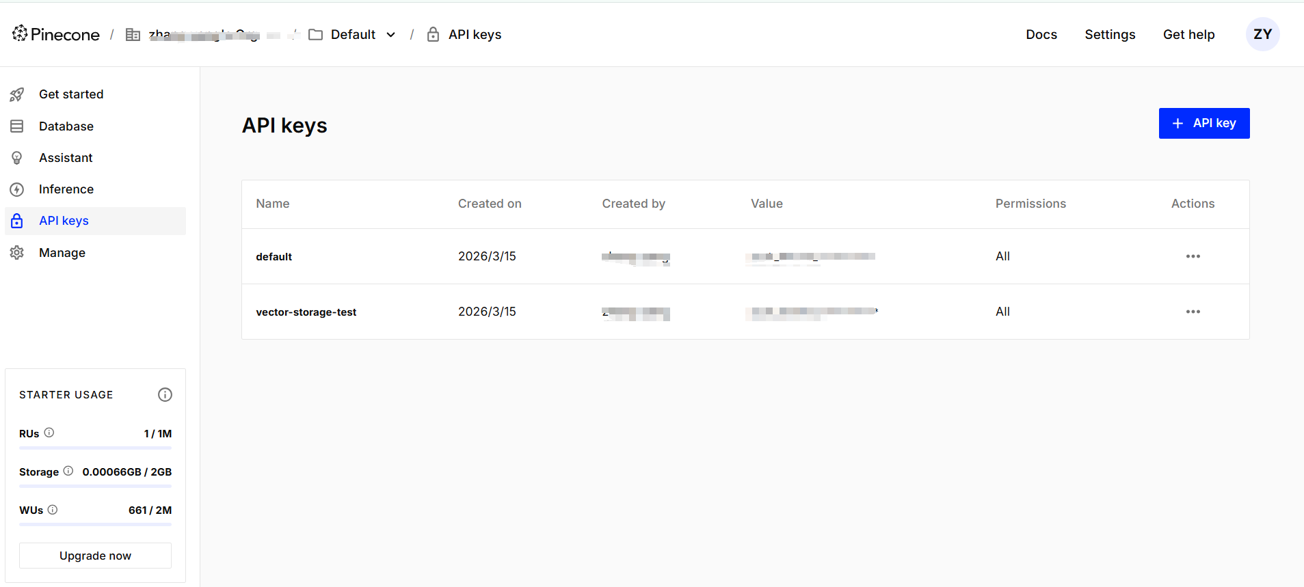
Task: Click the plus icon on API key button
Action: [1177, 124]
